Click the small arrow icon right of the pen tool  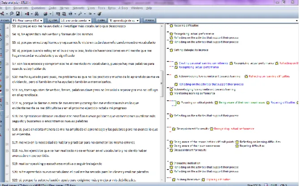[90, 14]
